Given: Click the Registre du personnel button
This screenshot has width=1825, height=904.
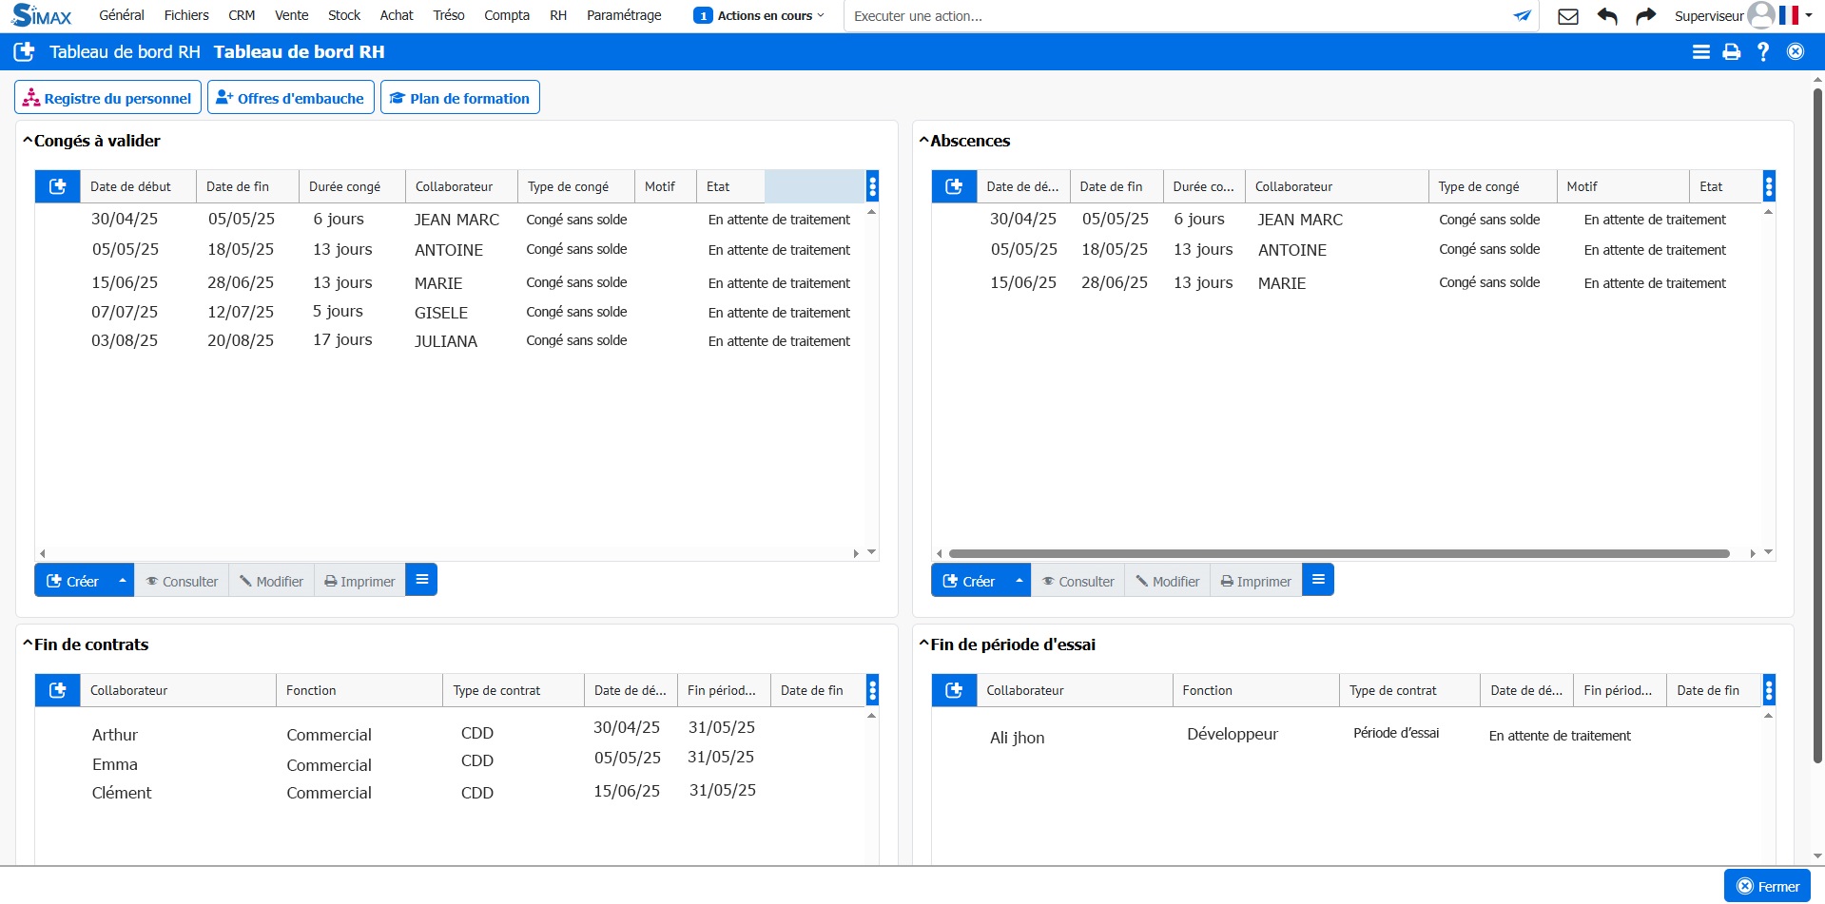Looking at the screenshot, I should pos(107,98).
